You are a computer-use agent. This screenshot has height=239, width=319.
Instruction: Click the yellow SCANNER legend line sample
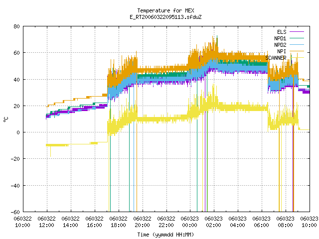[x=297, y=58]
